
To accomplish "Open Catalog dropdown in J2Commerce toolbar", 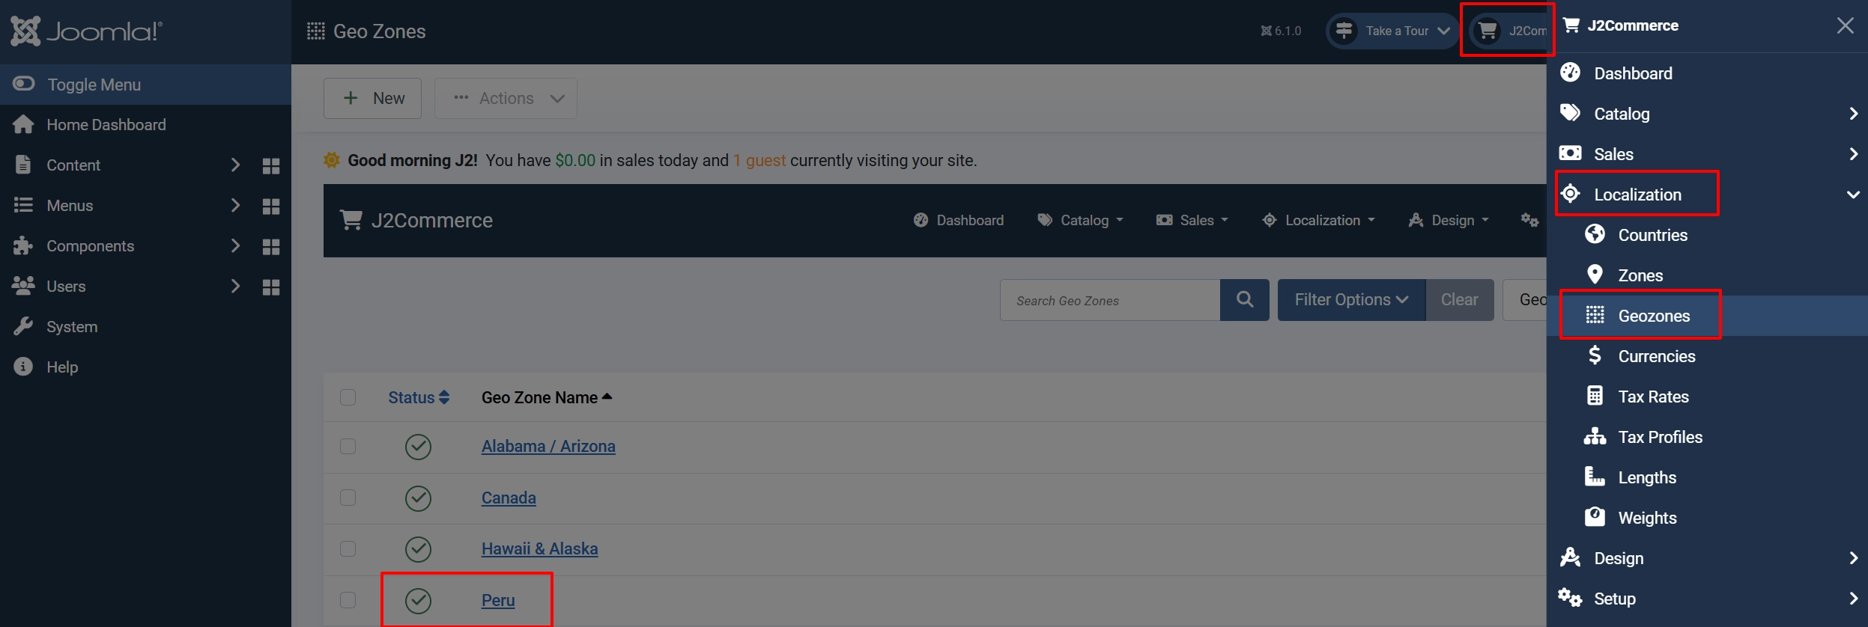I will pos(1080,220).
